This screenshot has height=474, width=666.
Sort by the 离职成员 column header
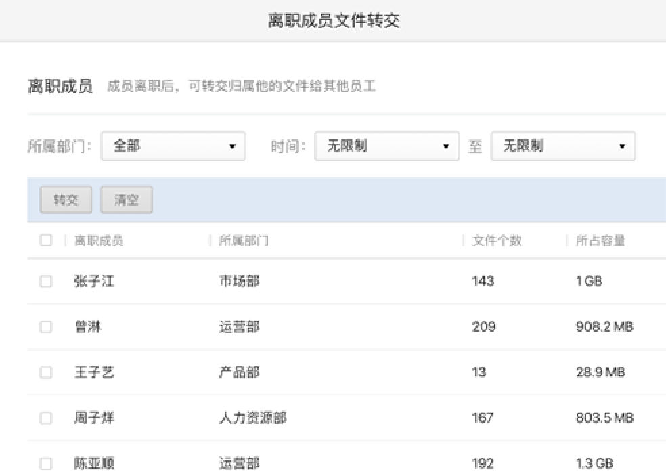point(99,241)
